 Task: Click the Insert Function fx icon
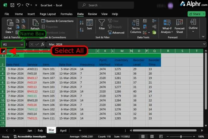[43, 44]
